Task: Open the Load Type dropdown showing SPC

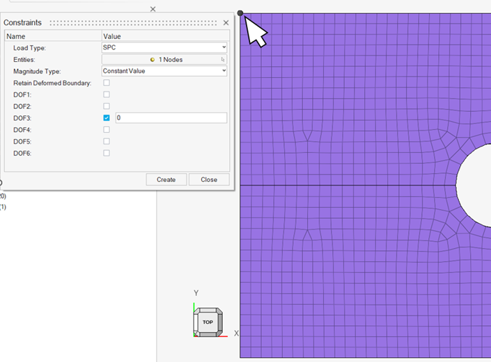Action: point(164,47)
